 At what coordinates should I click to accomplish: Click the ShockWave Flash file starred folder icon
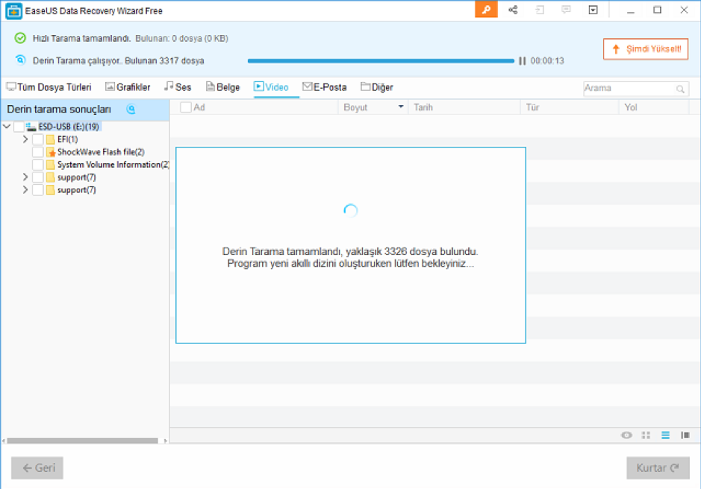point(51,152)
